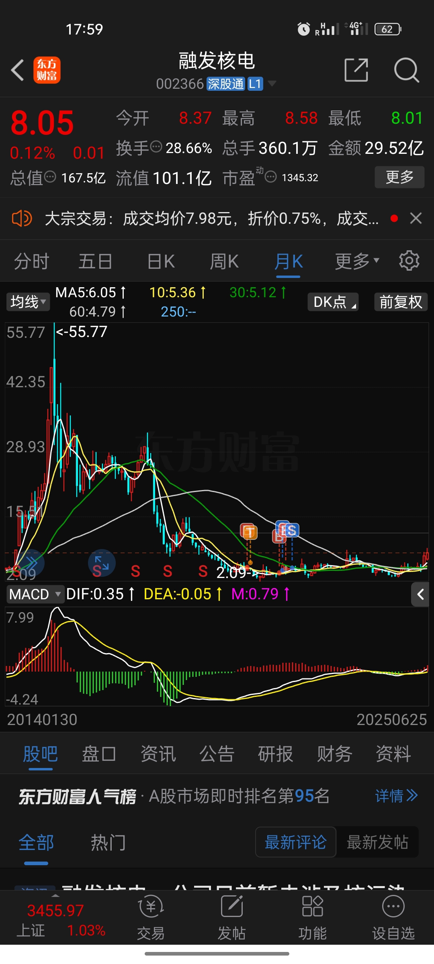Tap the fullscreen expand chart icon
This screenshot has width=434, height=964.
[x=102, y=563]
